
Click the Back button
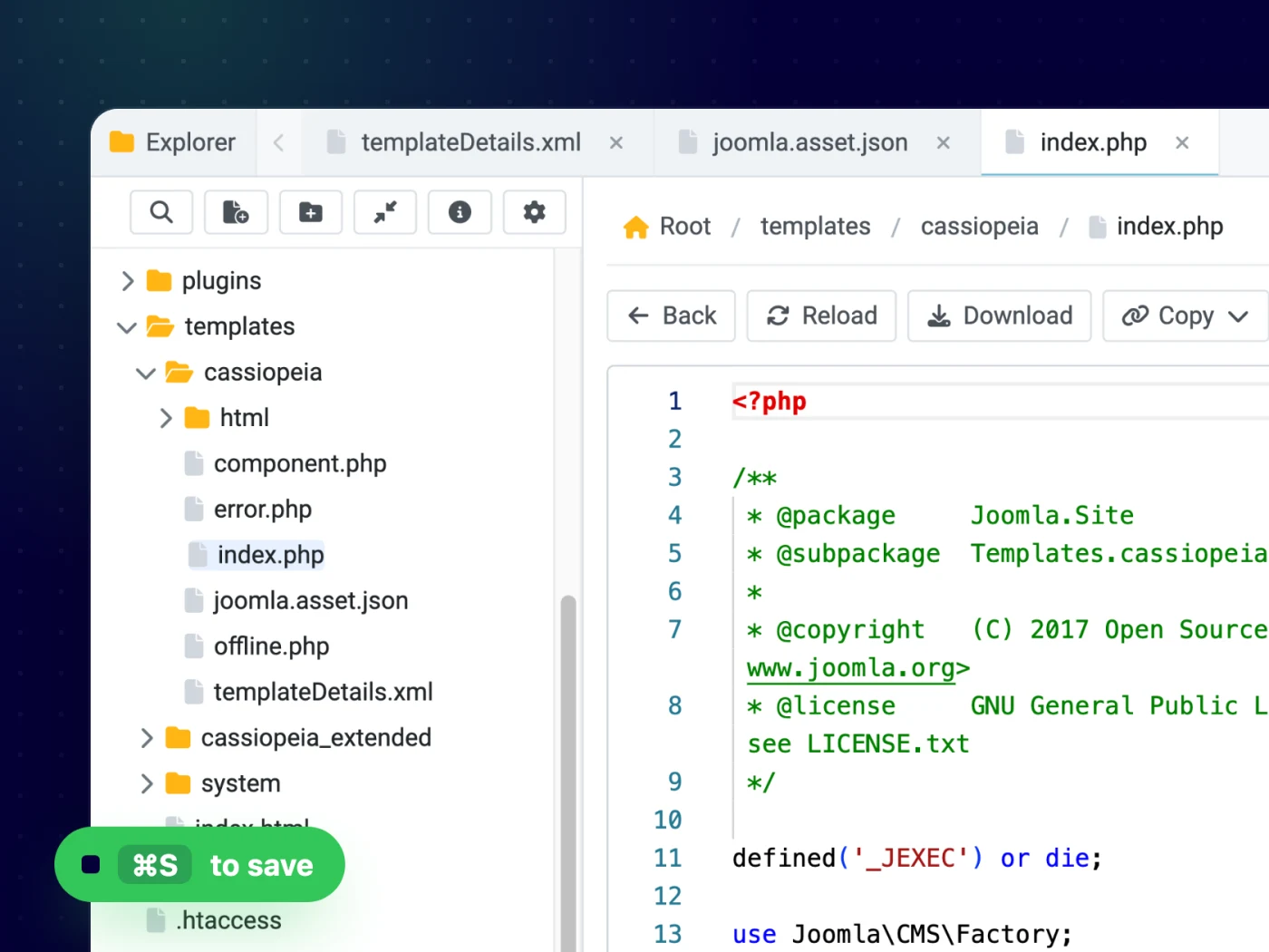point(671,316)
